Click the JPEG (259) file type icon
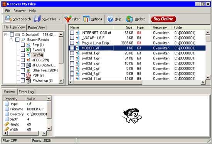The width and height of the screenshot is (212, 144). pyautogui.click(x=28, y=60)
